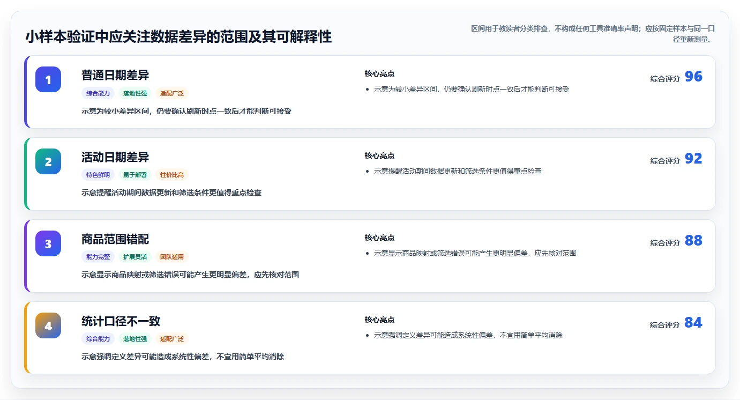Click bold description under 统计口径不一致 tags
Image resolution: width=740 pixels, height=400 pixels.
pos(183,357)
